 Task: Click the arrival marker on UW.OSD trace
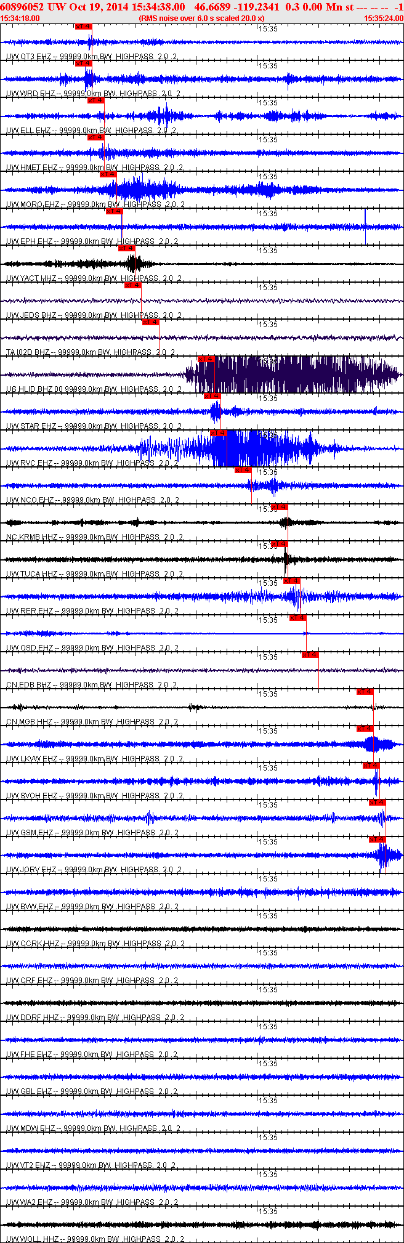(298, 618)
